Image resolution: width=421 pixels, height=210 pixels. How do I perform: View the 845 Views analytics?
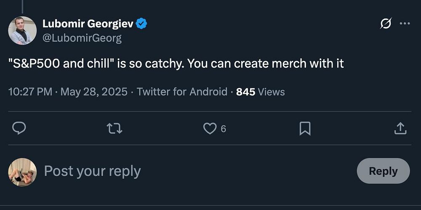[x=260, y=92]
